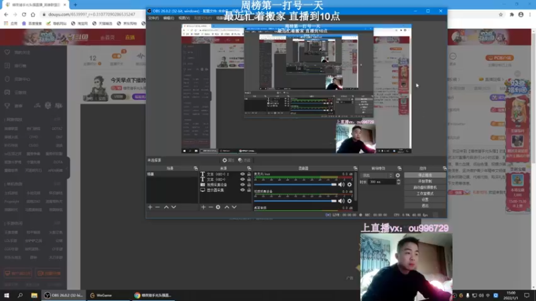Click 开始录制 button in OBS Controls
536x301 pixels.
[x=425, y=181]
